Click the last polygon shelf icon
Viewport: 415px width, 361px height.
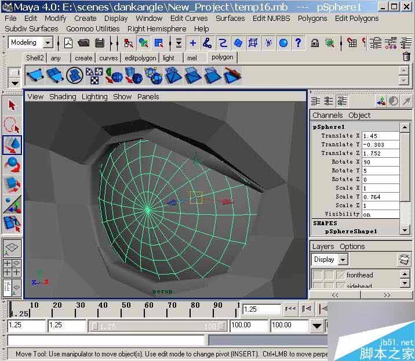(232, 75)
